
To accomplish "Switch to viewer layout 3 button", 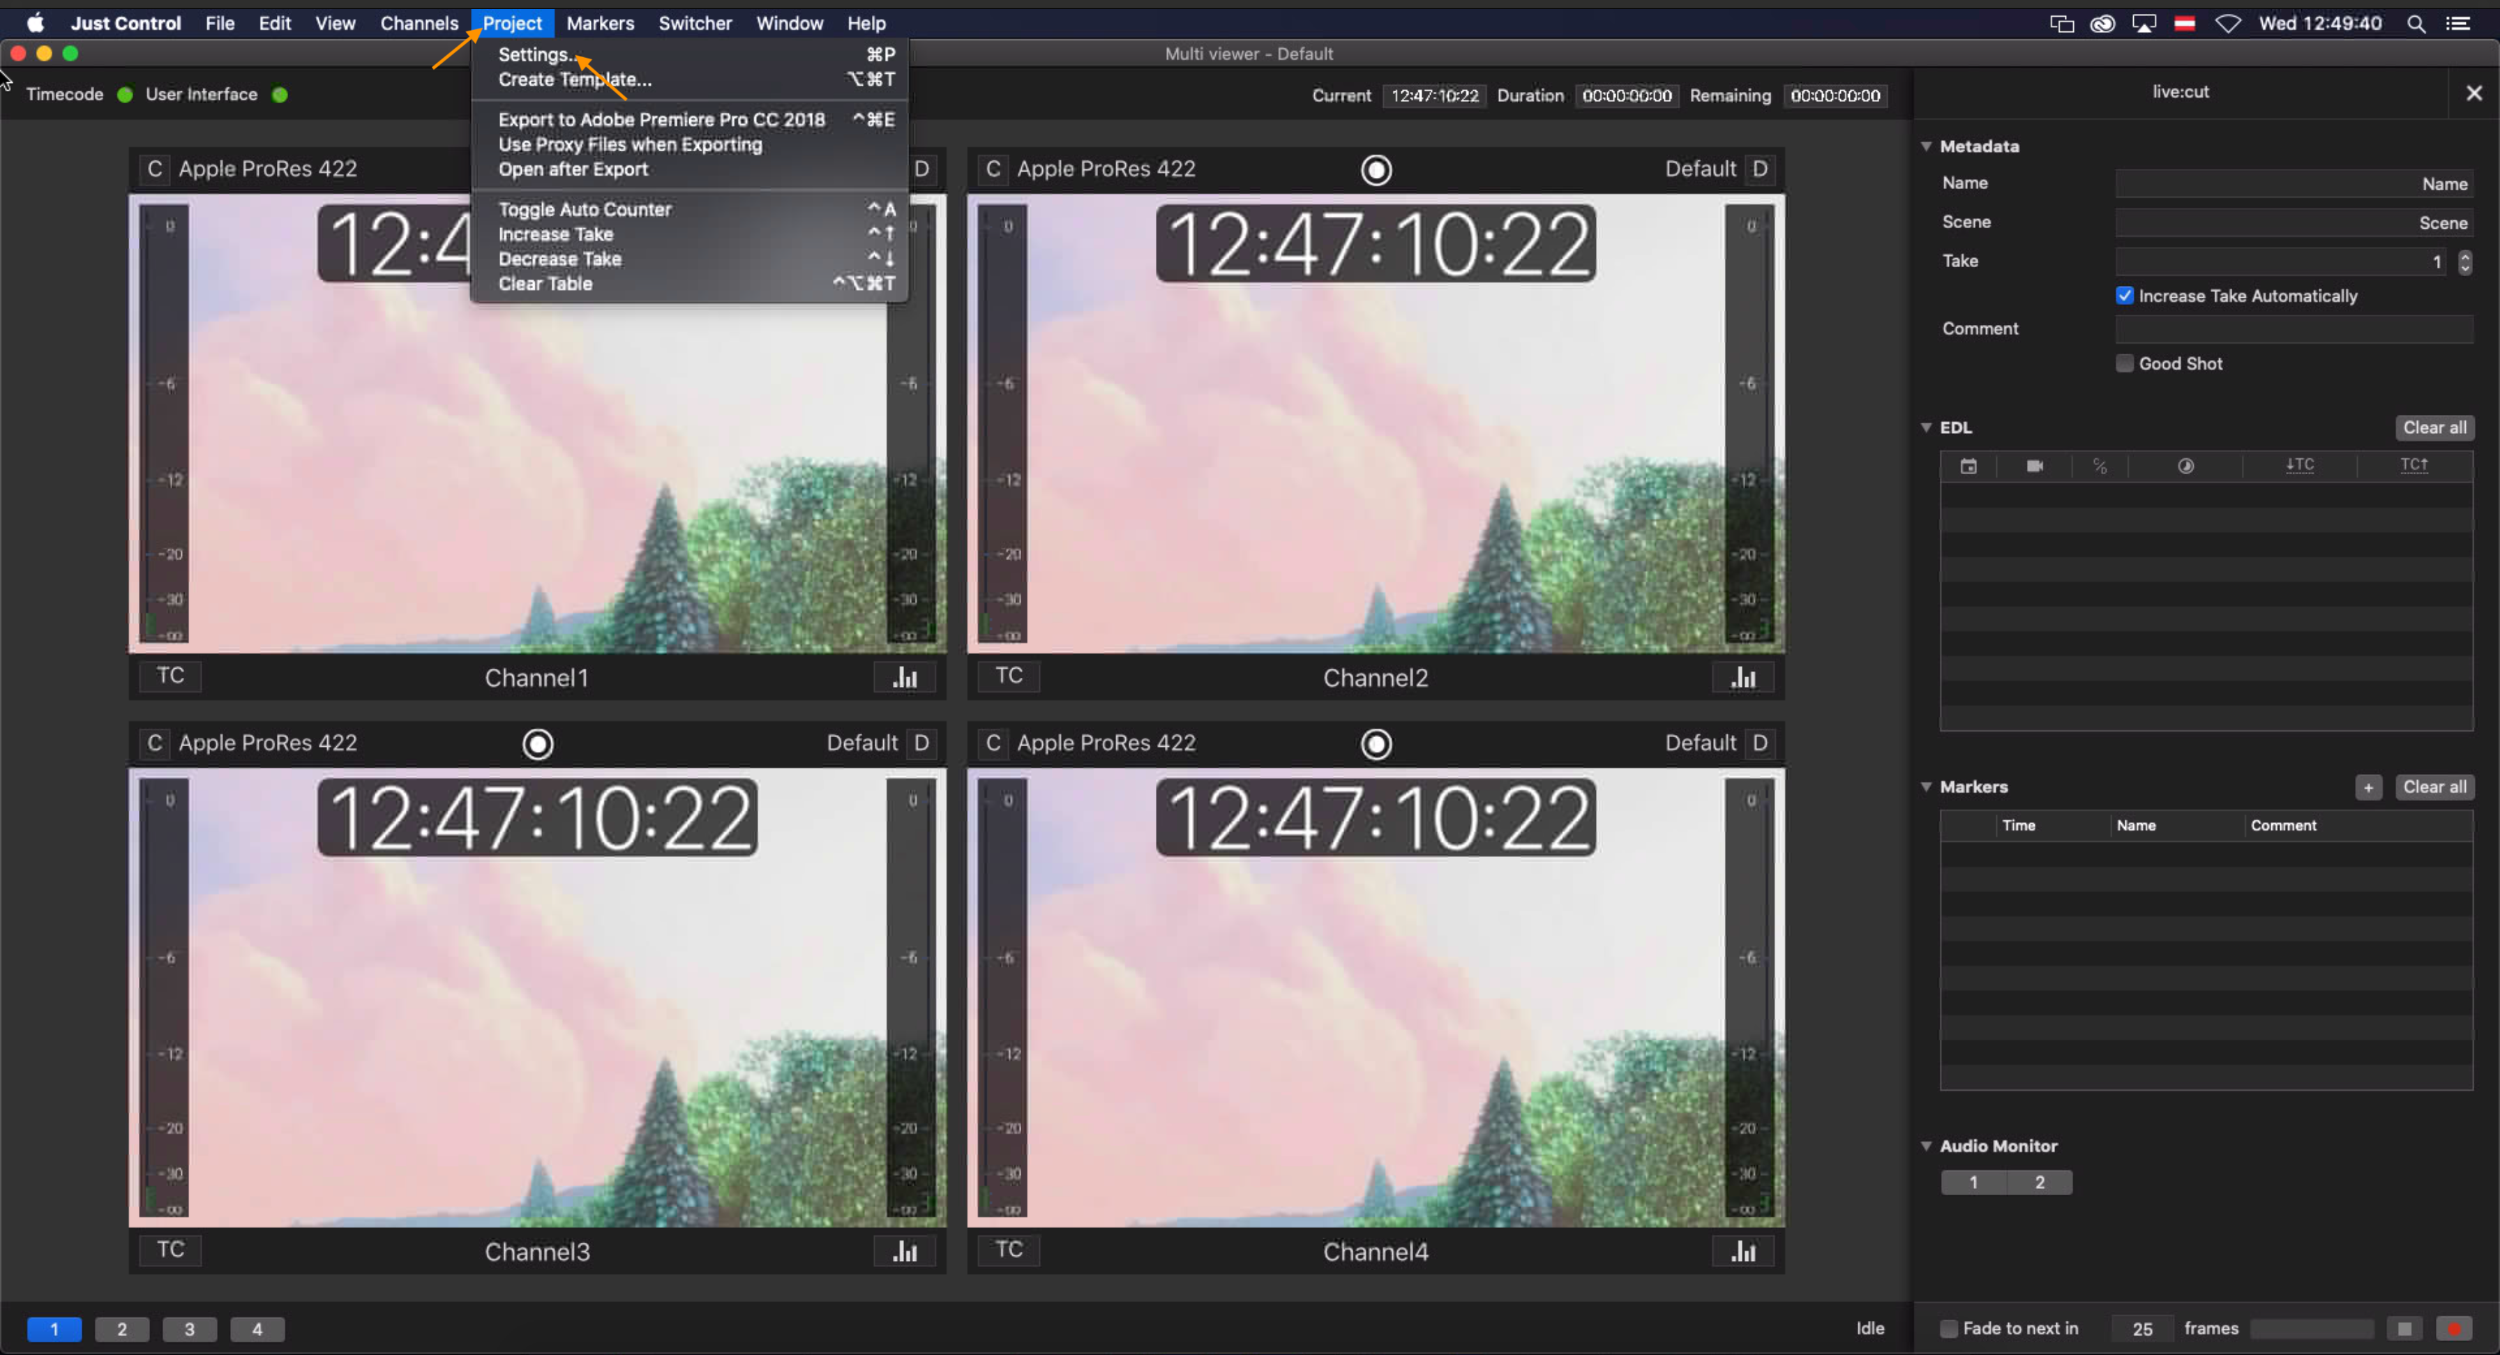I will pos(189,1328).
